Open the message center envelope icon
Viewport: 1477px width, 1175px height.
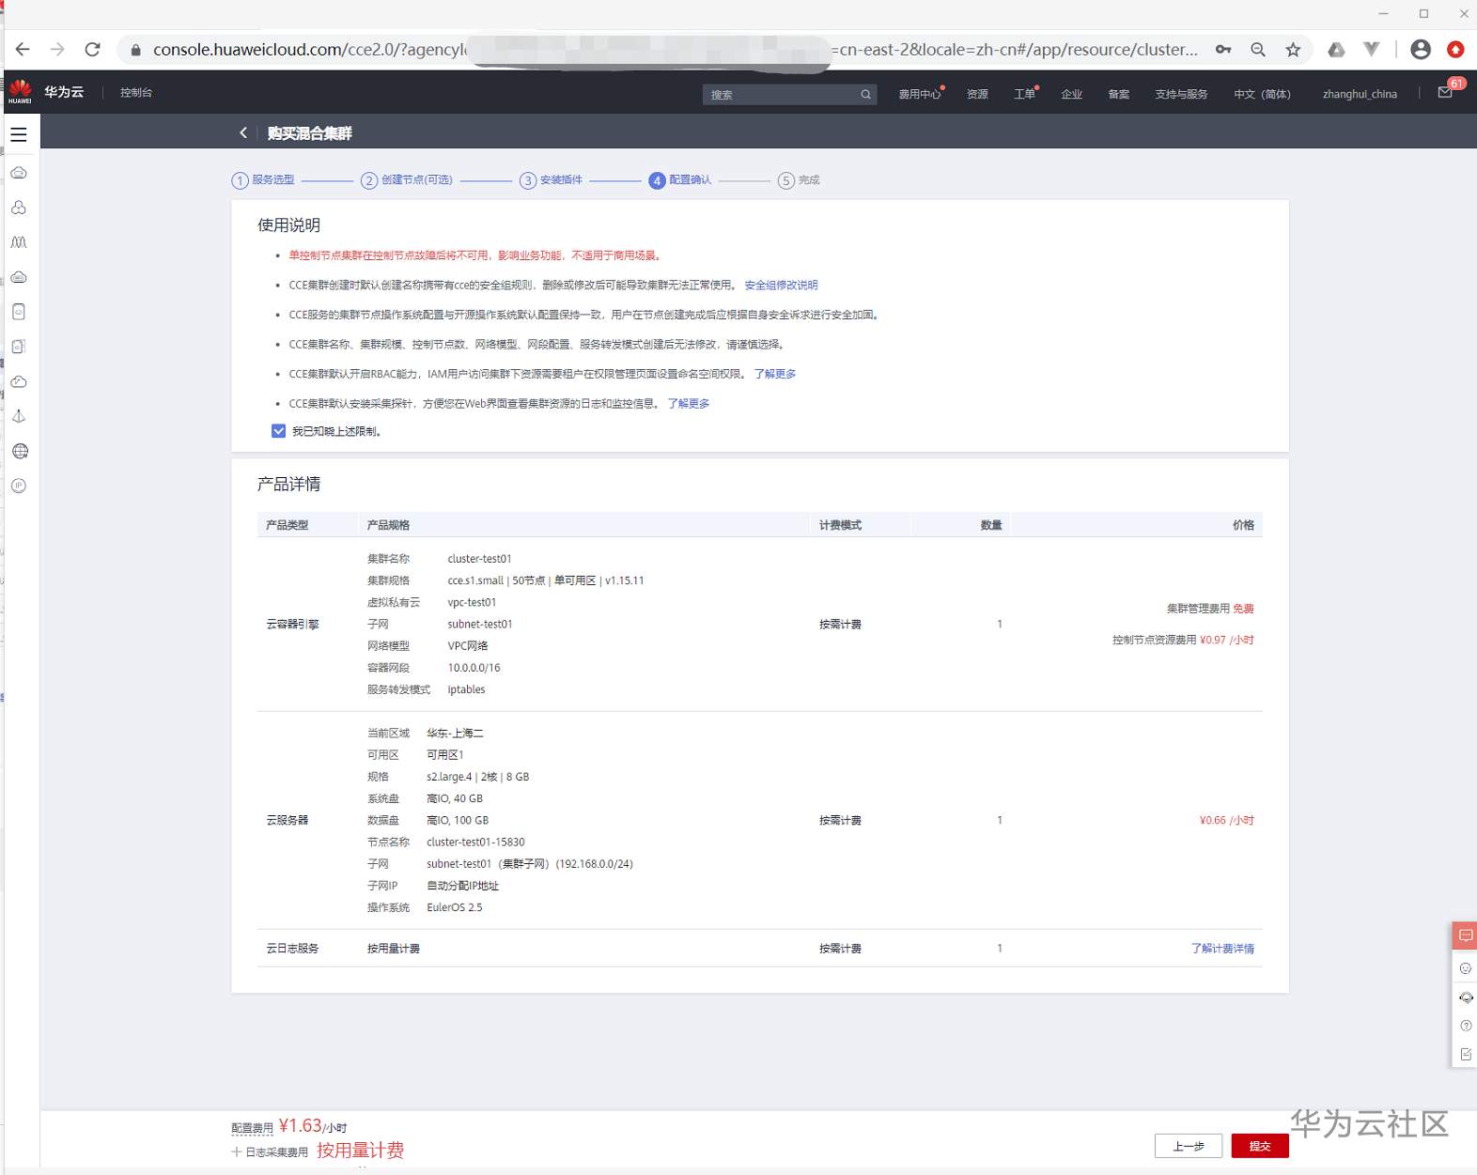tap(1445, 92)
